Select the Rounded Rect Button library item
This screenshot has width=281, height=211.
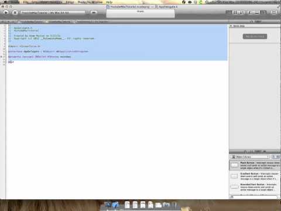point(255,187)
